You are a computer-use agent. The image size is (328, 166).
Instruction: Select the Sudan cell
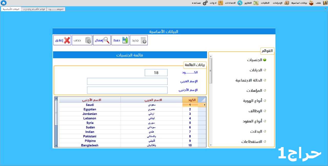point(90,127)
